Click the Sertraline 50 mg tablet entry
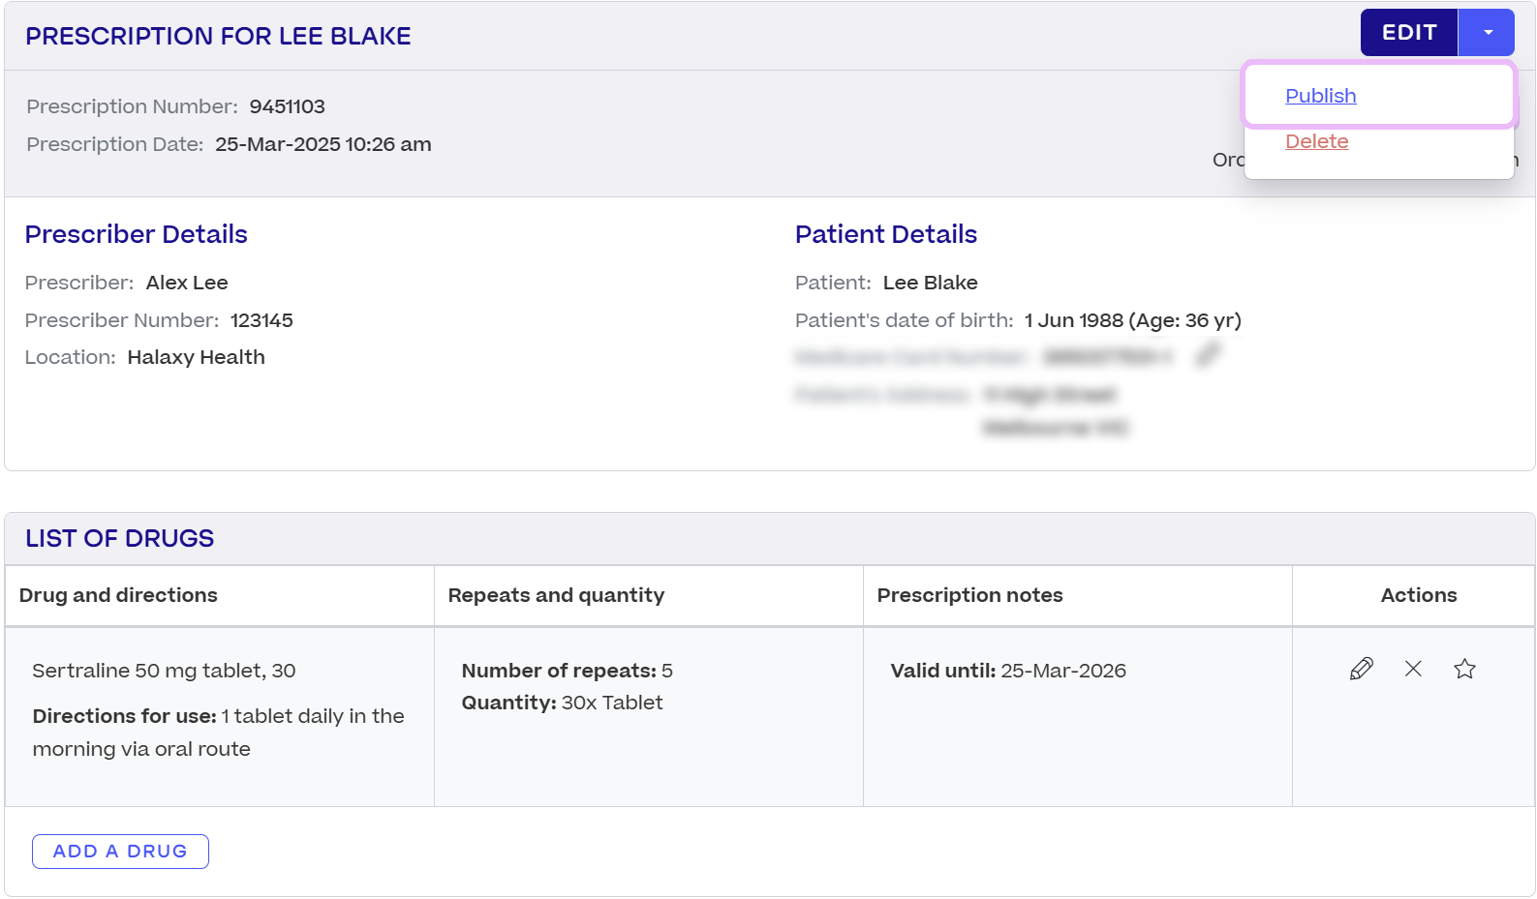The image size is (1537, 899). click(x=164, y=671)
